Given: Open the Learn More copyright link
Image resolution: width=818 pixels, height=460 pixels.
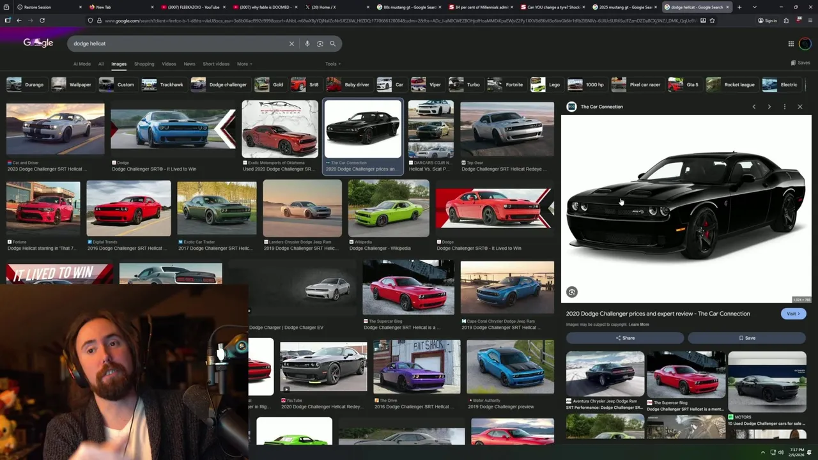Looking at the screenshot, I should coord(638,325).
